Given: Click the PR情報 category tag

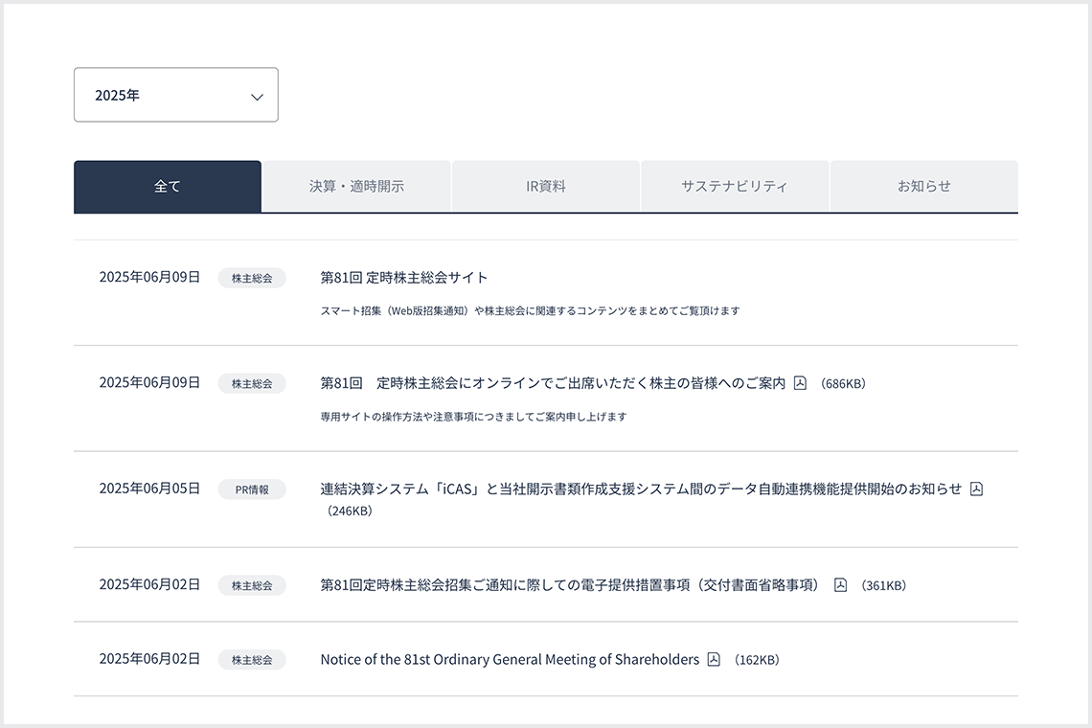Looking at the screenshot, I should 252,489.
